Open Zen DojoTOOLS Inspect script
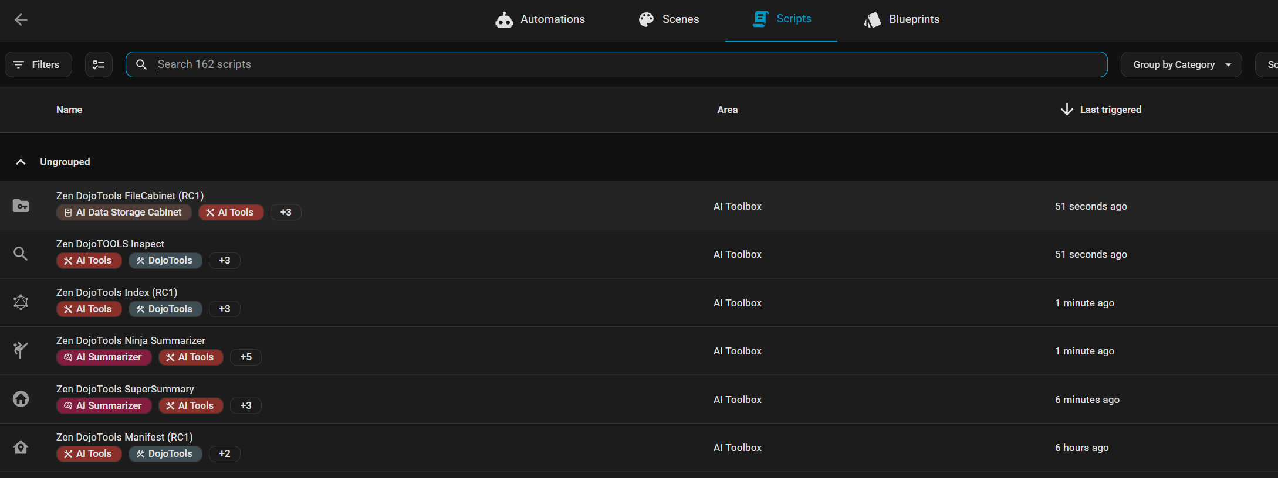The height and width of the screenshot is (478, 1278). [x=110, y=244]
